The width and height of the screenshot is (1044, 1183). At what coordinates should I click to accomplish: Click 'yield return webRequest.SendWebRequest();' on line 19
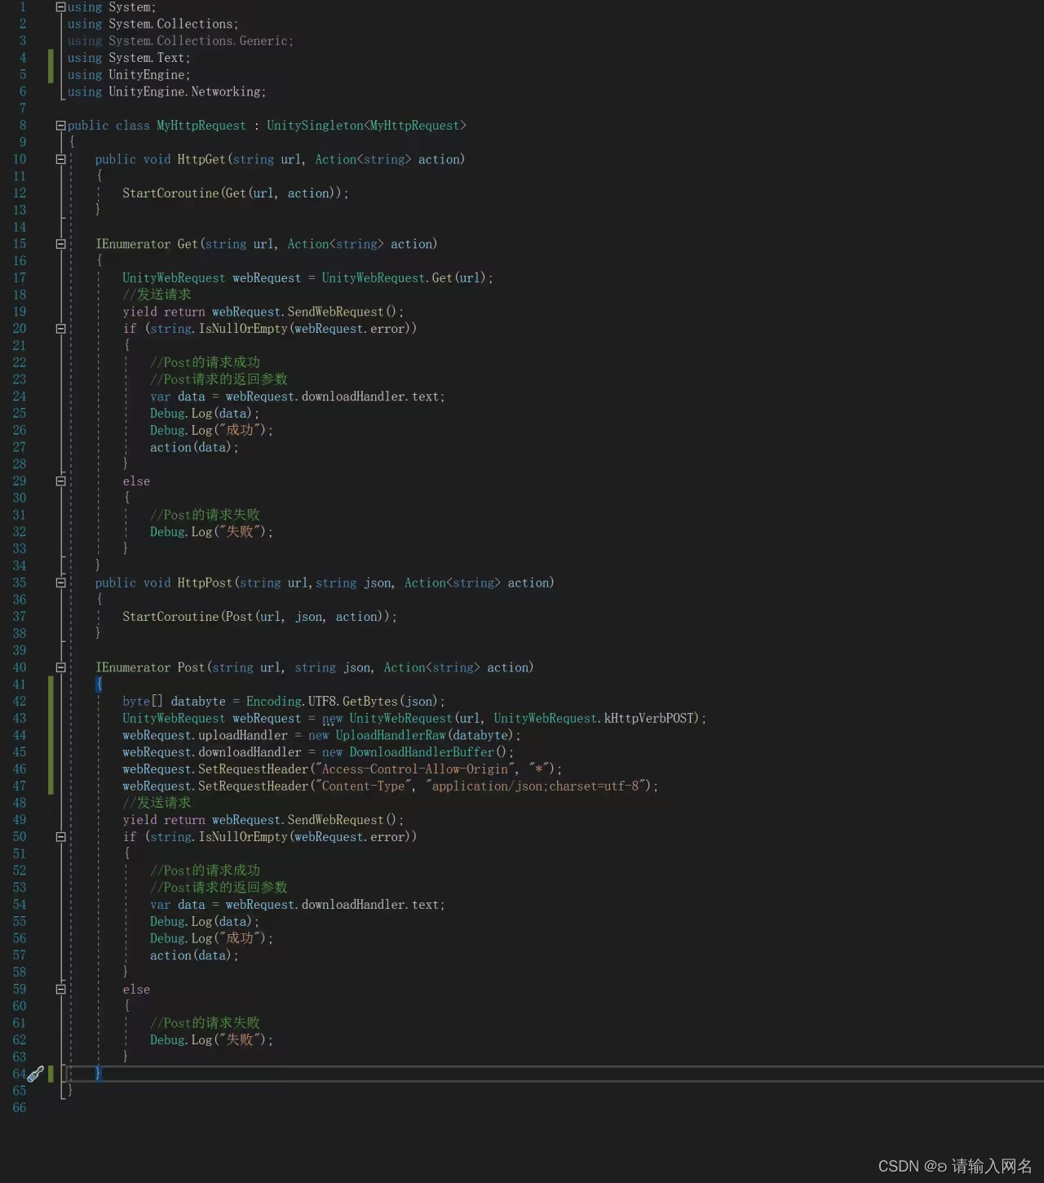[263, 312]
